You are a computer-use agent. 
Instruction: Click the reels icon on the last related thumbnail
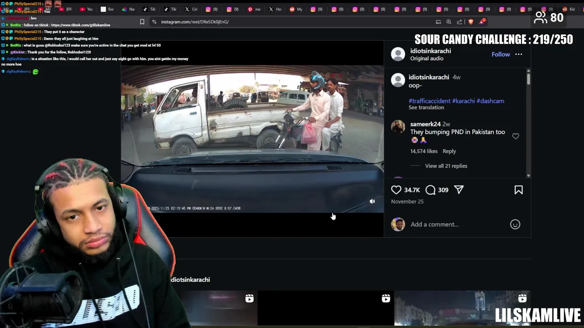pos(522,298)
